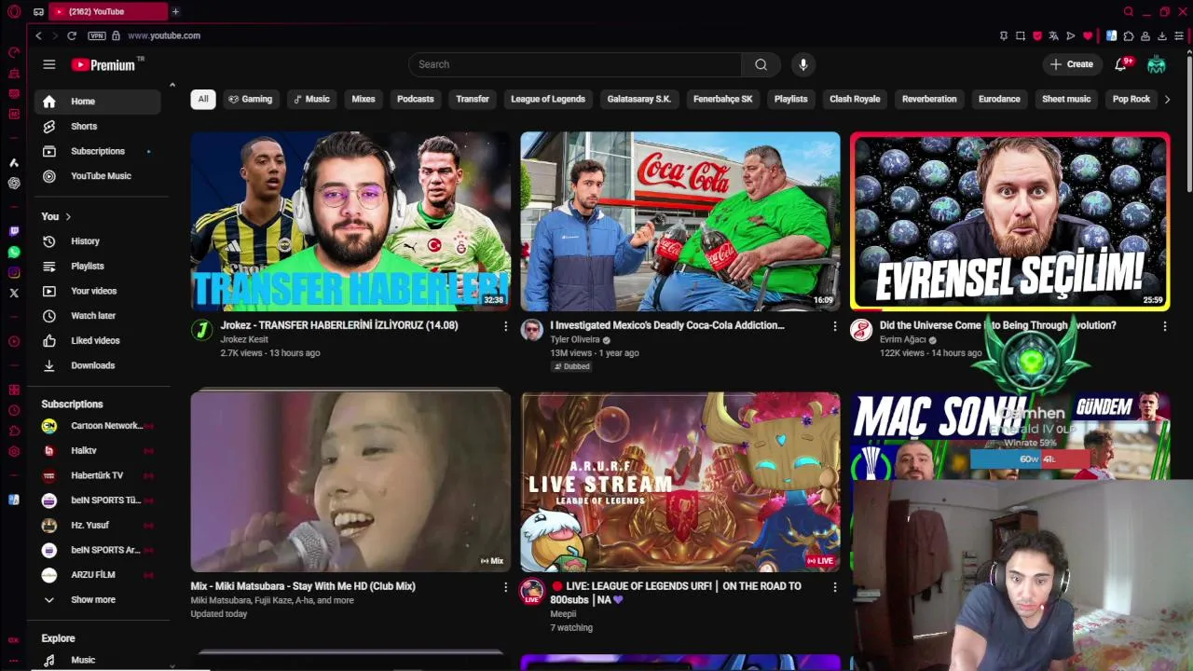Go back with the browser back arrow
Image resolution: width=1193 pixels, height=671 pixels.
(x=38, y=35)
